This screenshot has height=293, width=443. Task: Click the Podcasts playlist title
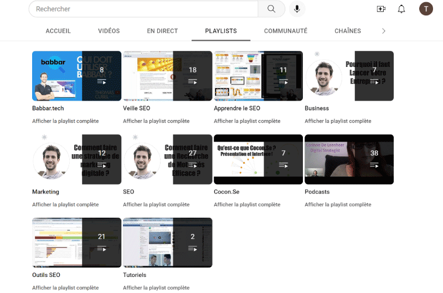pos(317,192)
